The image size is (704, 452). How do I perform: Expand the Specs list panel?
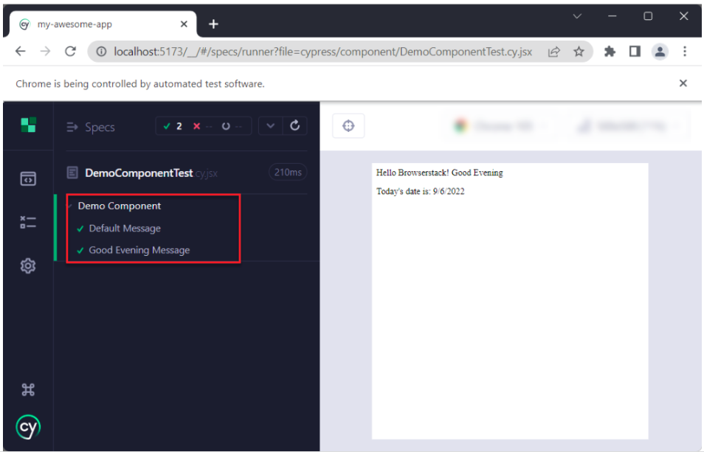[91, 127]
